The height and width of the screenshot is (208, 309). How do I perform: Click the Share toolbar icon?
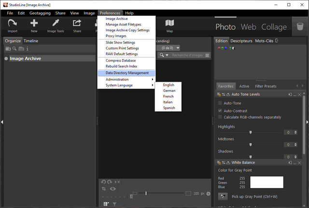pyautogui.click(x=77, y=23)
